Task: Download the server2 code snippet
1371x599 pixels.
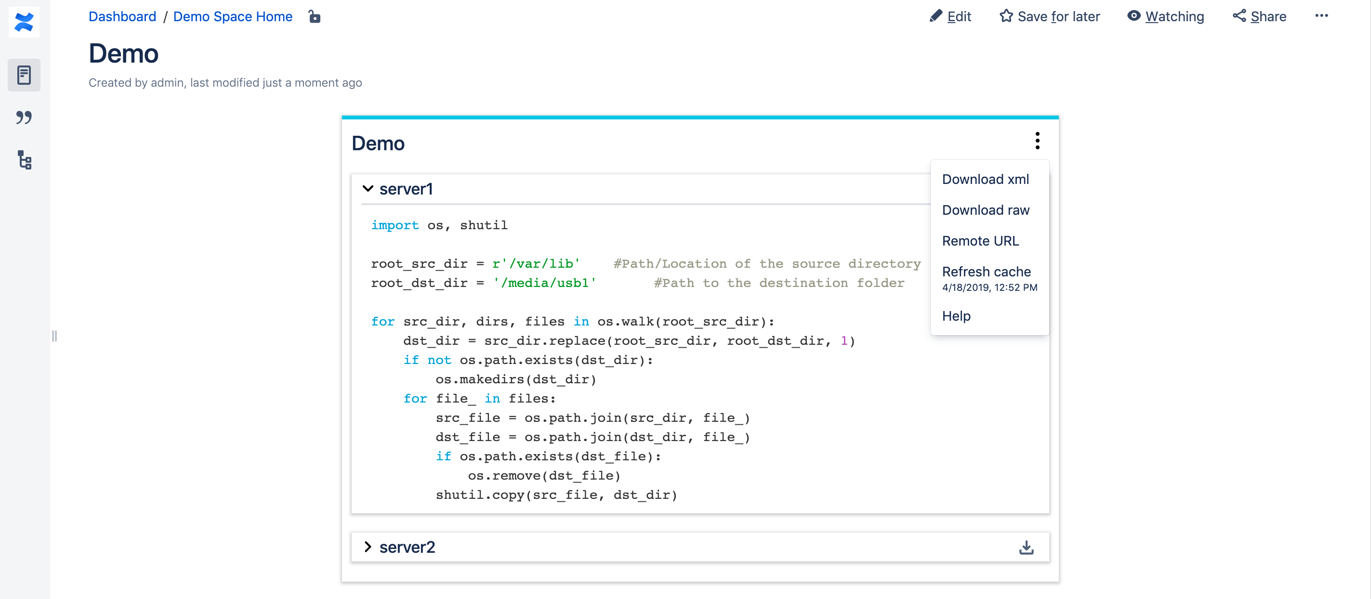Action: click(x=1026, y=547)
